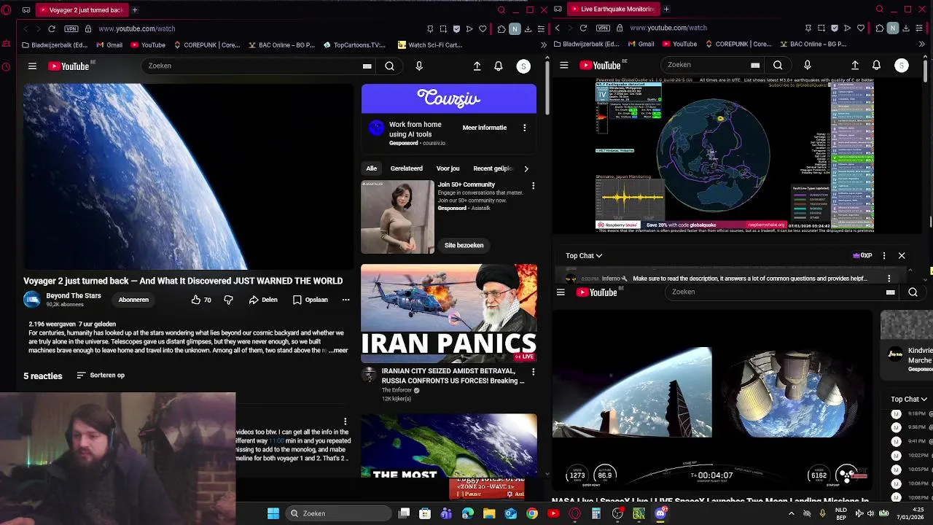
Task: Select the Voor jou filter chip
Action: [x=448, y=168]
